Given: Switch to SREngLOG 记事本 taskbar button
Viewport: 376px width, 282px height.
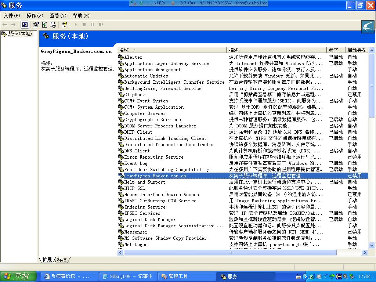Looking at the screenshot, I should [128, 276].
